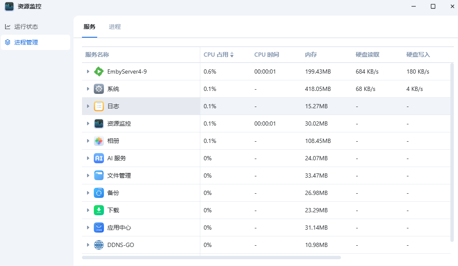Expand the 日志 service row
458x266 pixels.
(88, 106)
